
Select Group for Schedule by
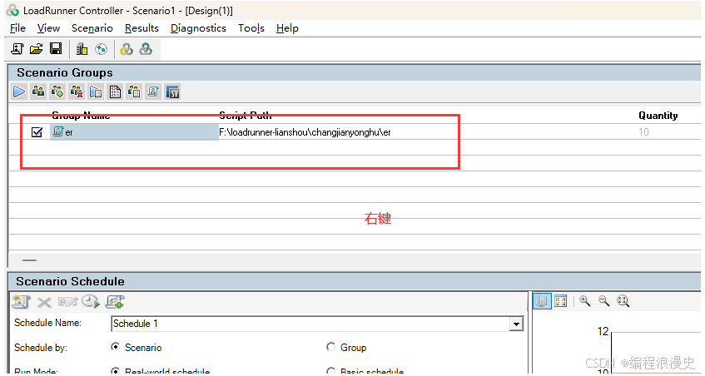tap(331, 347)
